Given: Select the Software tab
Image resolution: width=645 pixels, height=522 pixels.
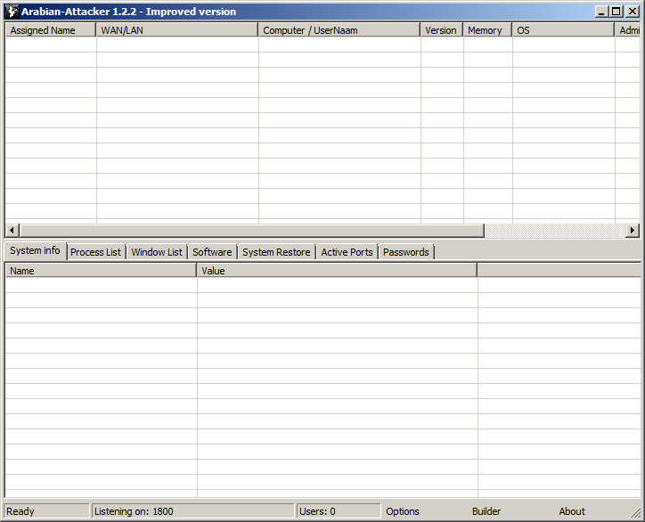Looking at the screenshot, I should click(x=212, y=252).
